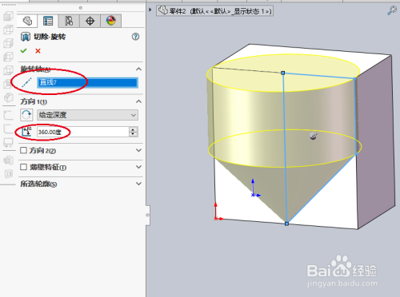Select the top endpoint of the axis line

click(283, 73)
